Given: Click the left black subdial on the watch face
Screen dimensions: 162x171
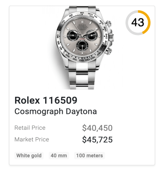Looking at the screenshot, I should 73,36.
